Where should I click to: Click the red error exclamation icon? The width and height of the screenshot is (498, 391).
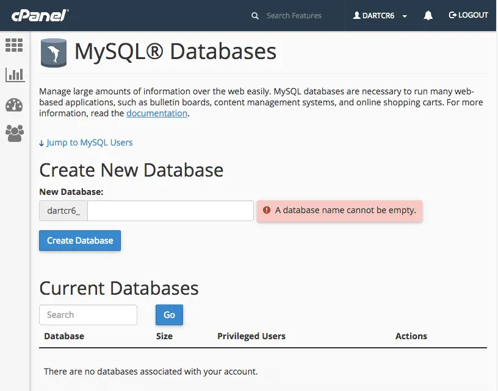pyautogui.click(x=267, y=210)
